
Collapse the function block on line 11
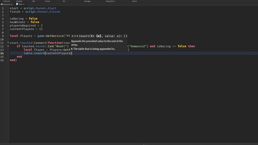coord(8,43)
